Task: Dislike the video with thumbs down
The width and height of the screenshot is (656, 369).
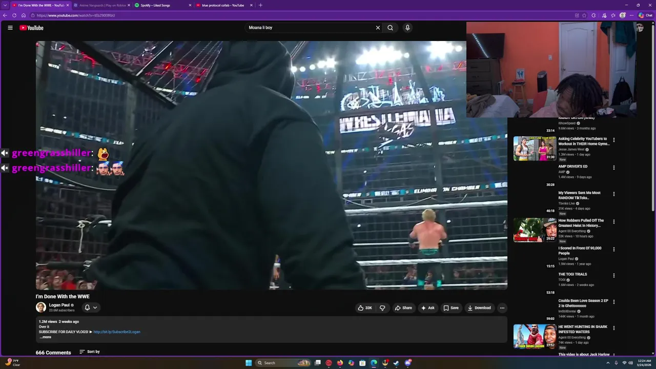Action: pyautogui.click(x=382, y=308)
